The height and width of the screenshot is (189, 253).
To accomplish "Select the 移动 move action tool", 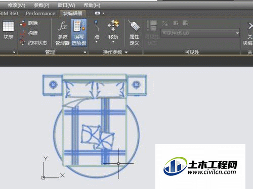I will point(113,30).
